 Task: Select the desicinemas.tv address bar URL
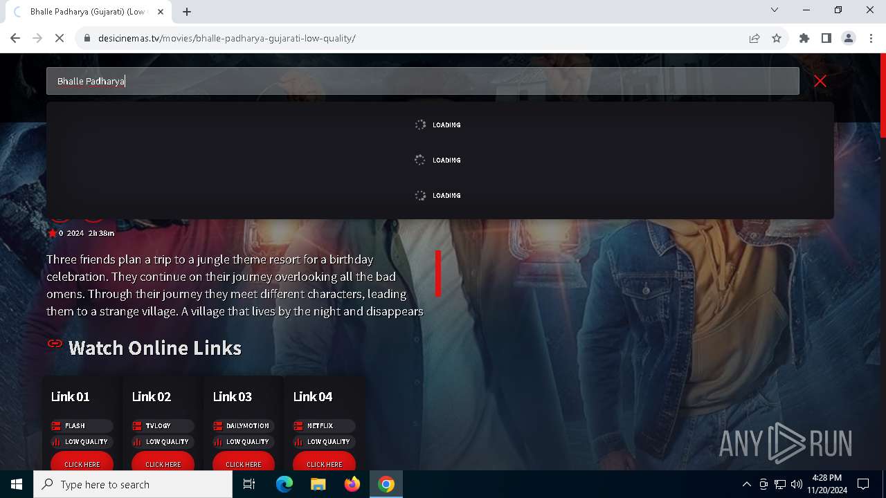tap(227, 38)
